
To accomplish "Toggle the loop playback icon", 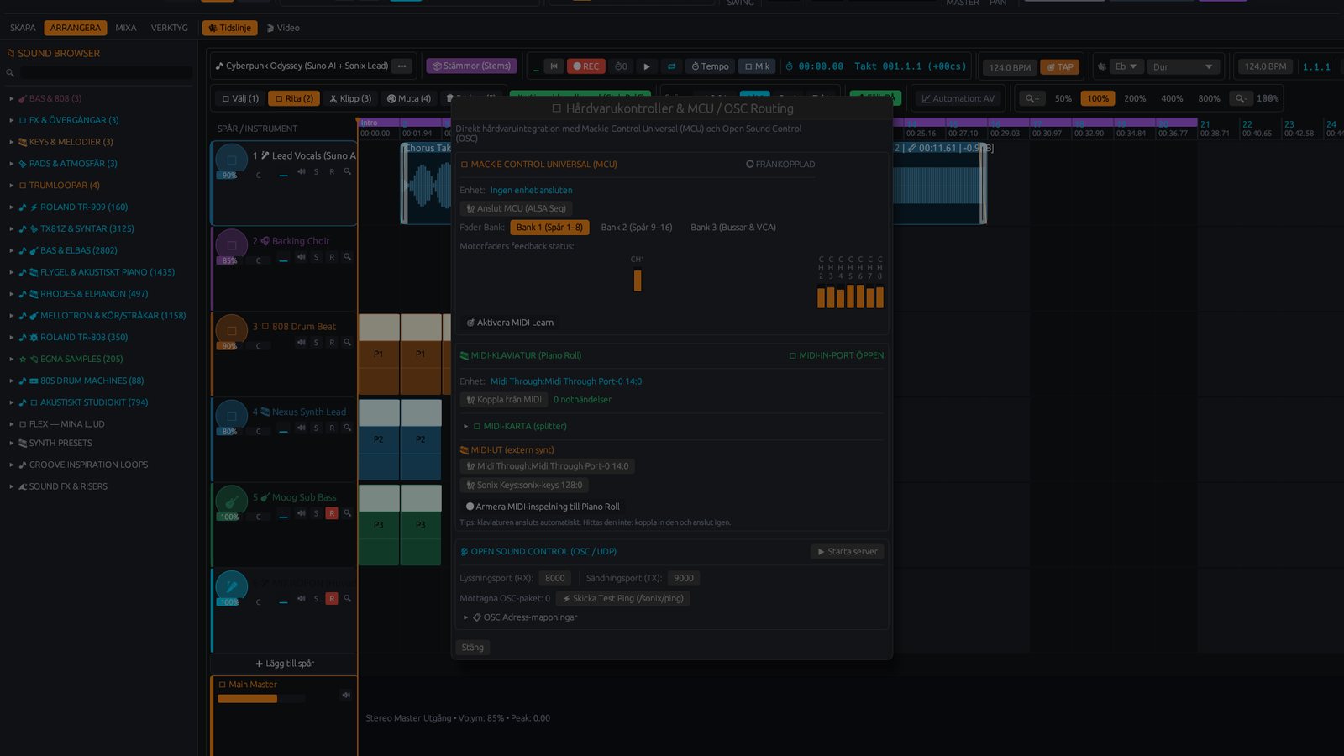I will click(671, 66).
